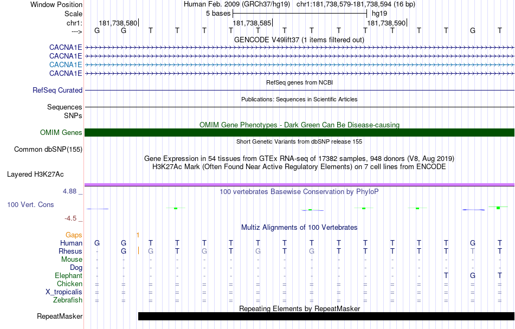Screen dimensions: 515x329
Task: Click the Human alignment row label
Action: tap(71, 243)
